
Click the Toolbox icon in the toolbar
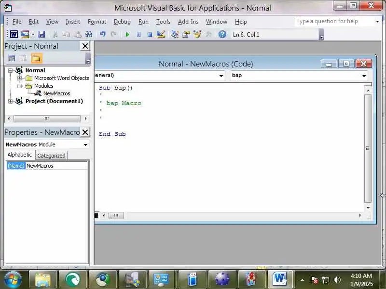(x=208, y=34)
